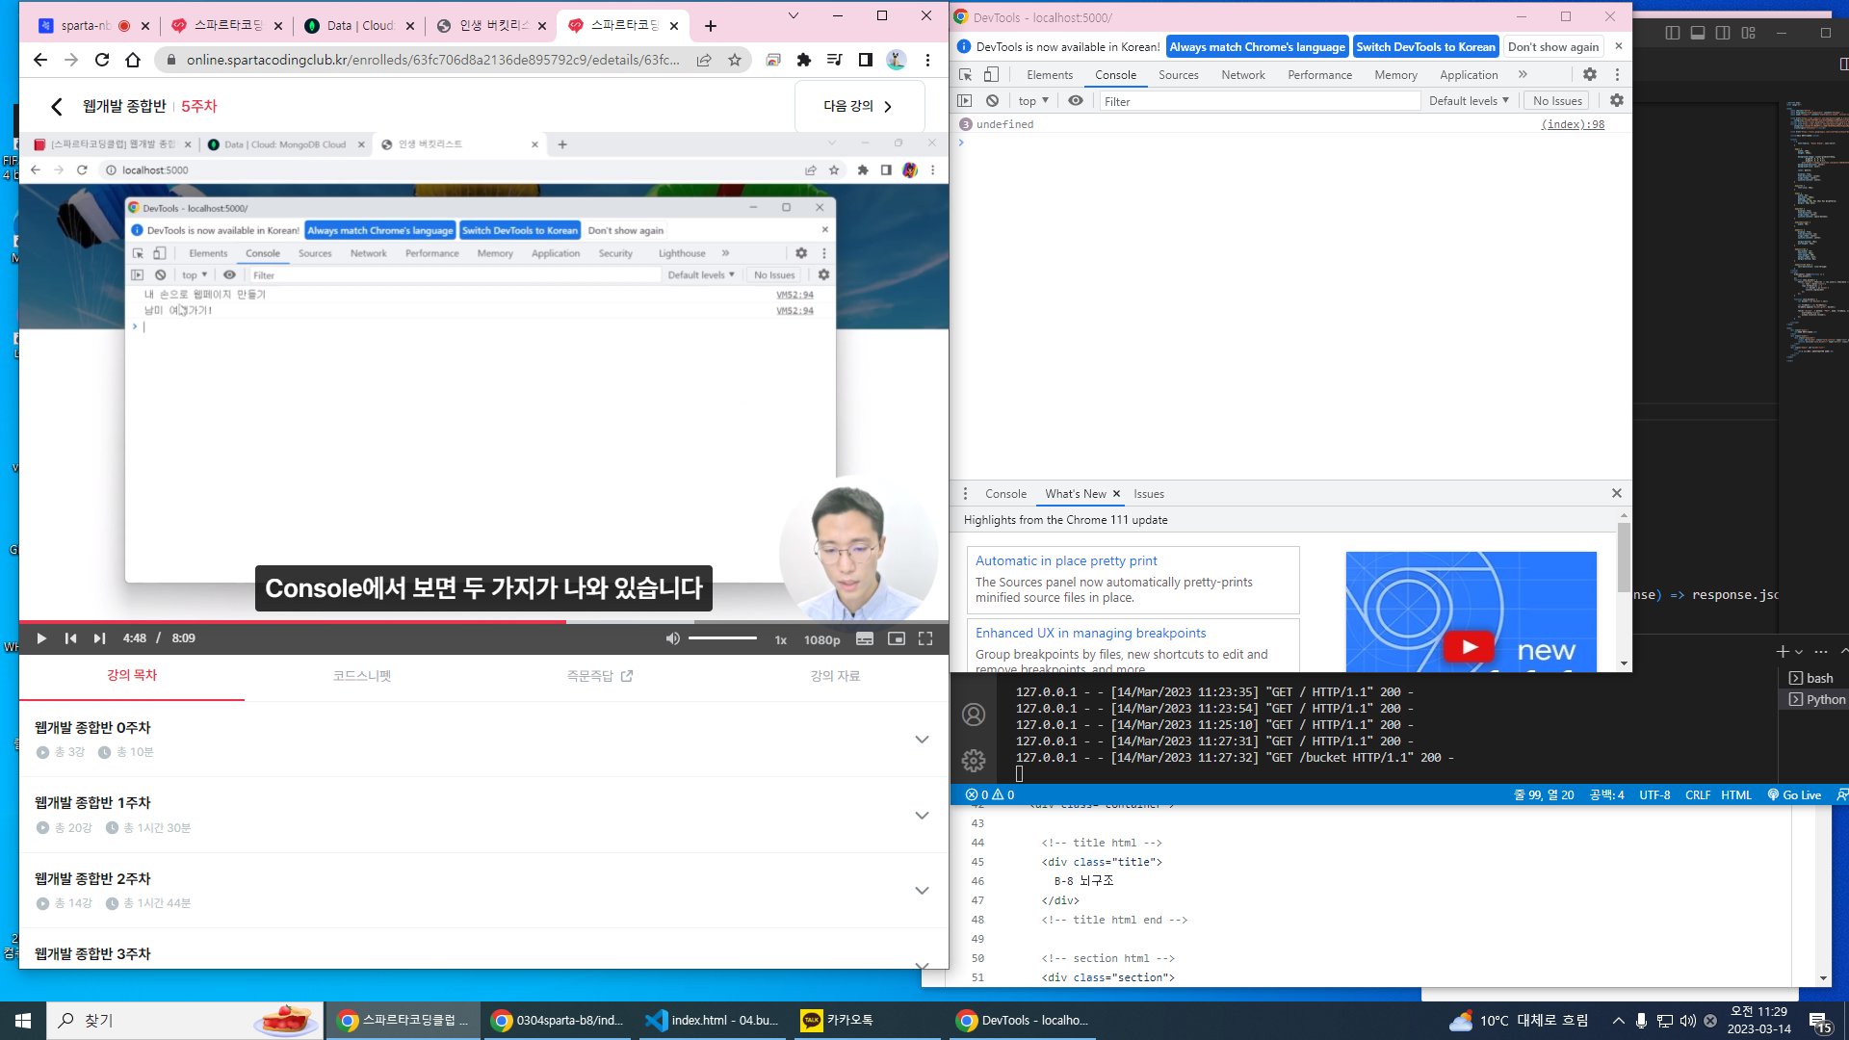Focus the console Filter input field
Image resolution: width=1849 pixels, height=1040 pixels.
tap(1260, 101)
